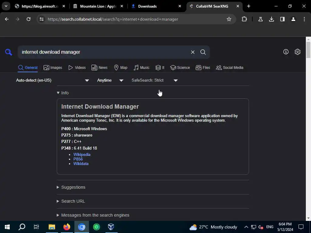Select the Social Media search category
This screenshot has width=311, height=233.
230,68
